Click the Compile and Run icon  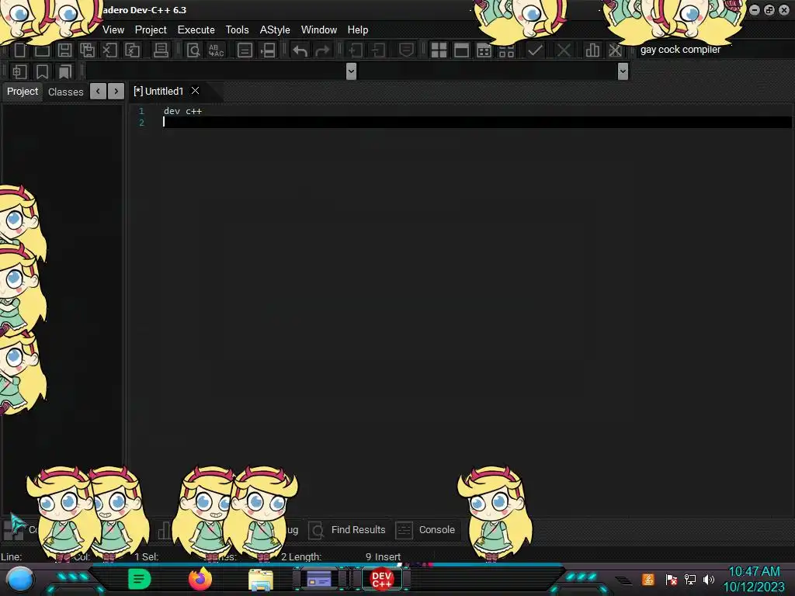[484, 50]
